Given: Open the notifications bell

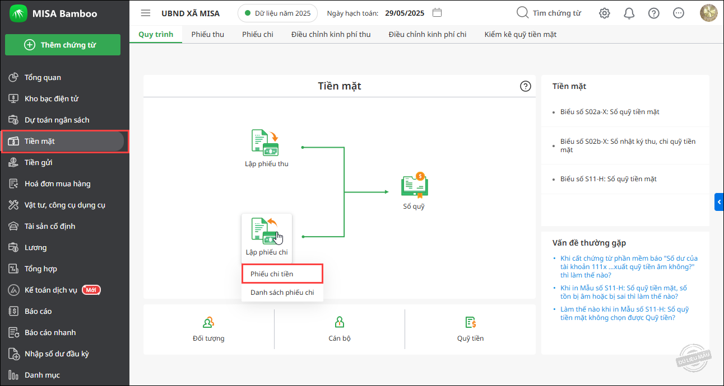Looking at the screenshot, I should pyautogui.click(x=629, y=13).
